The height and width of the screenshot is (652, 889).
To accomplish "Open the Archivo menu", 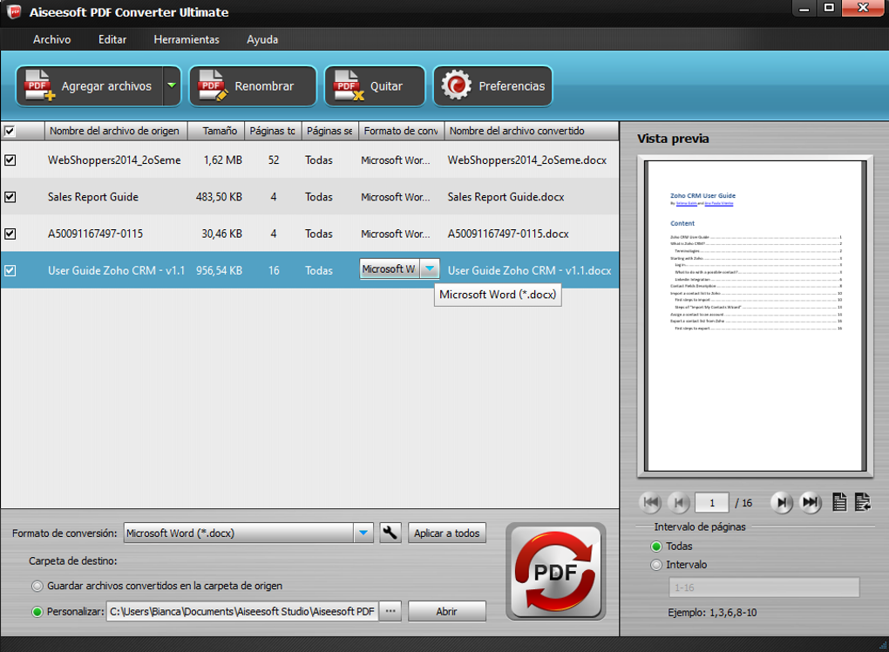I will (x=51, y=40).
